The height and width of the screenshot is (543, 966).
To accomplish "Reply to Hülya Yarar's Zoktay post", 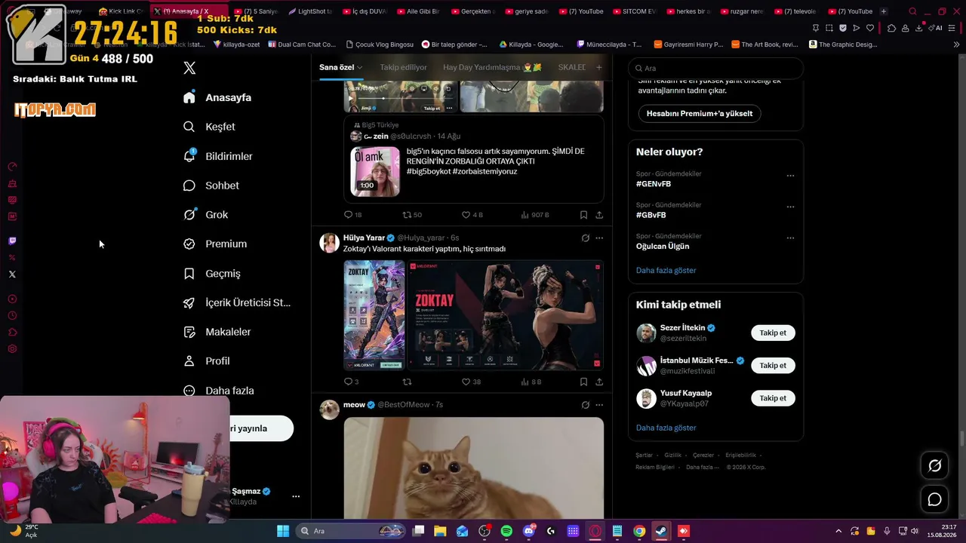I will coord(349,382).
